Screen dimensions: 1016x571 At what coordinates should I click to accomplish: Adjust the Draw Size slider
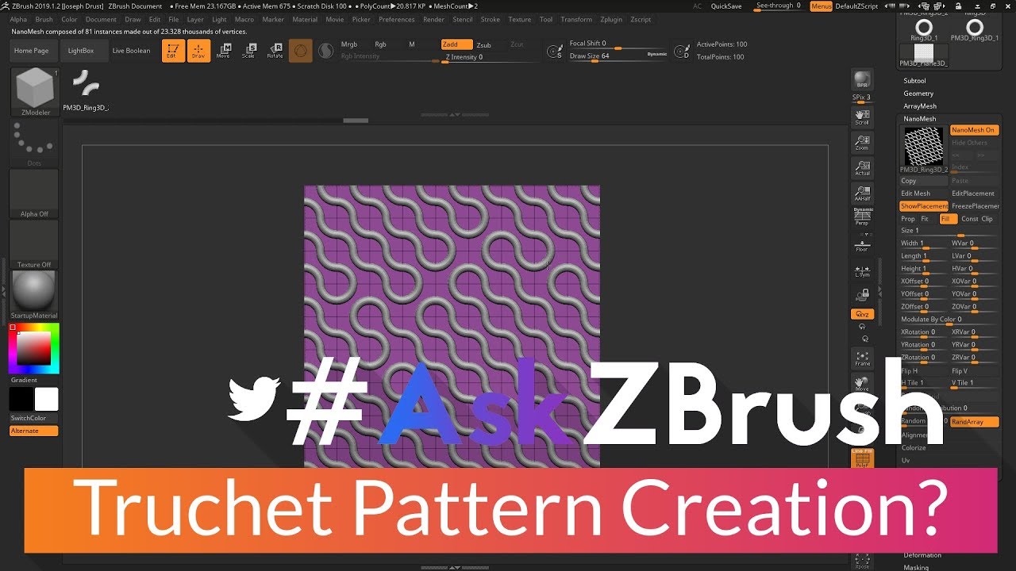point(618,56)
